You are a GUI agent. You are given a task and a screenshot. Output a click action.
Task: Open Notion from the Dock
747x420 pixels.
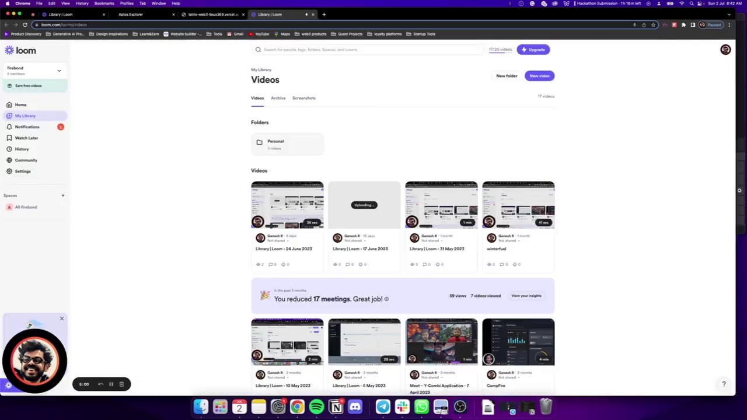click(x=336, y=407)
